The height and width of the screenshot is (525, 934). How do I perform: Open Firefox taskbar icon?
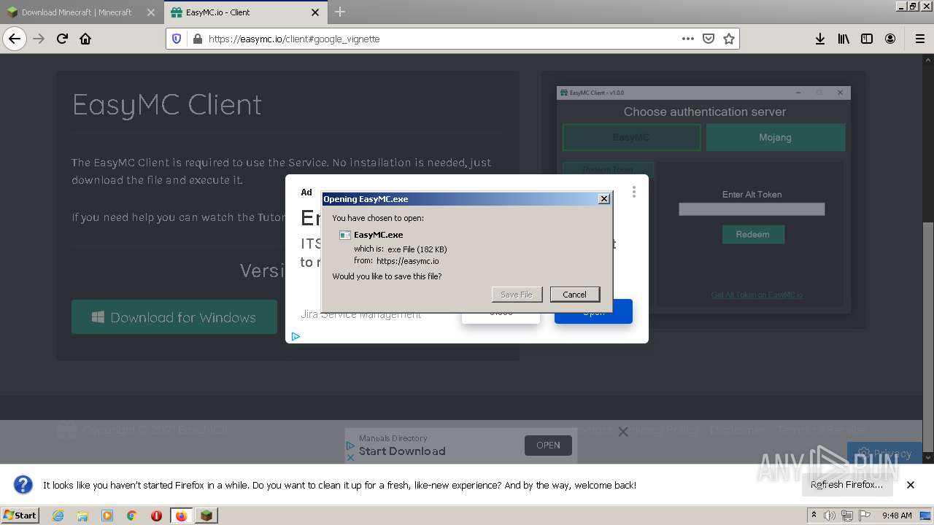coord(182,516)
